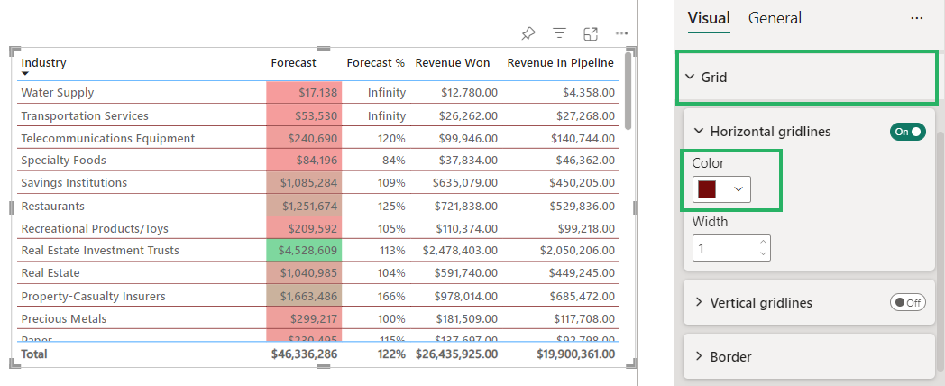Click the dark red gridline color swatch

708,189
